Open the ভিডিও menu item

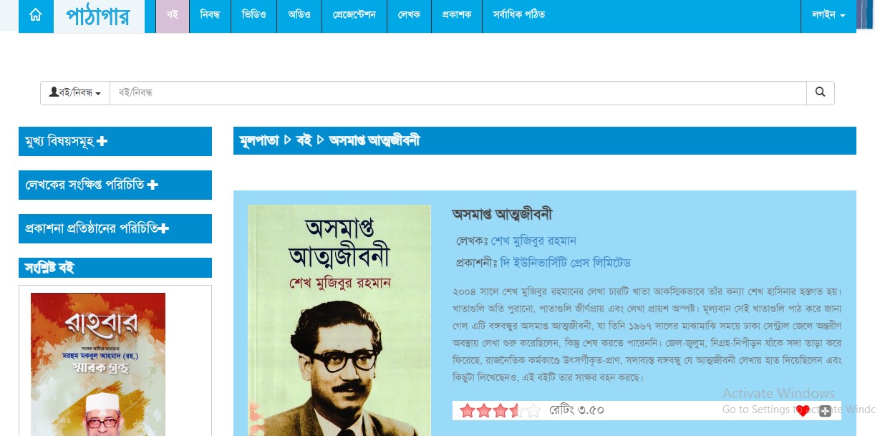pos(253,15)
